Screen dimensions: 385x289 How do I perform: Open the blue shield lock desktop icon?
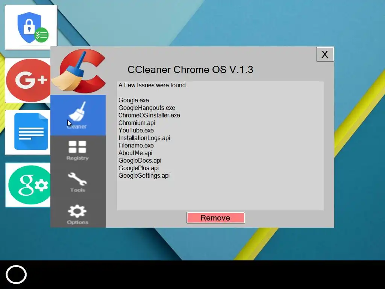pos(31,27)
